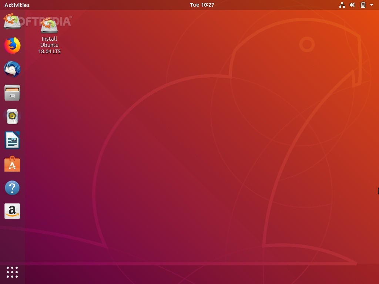Click the network status icon
379x284 pixels.
(x=342, y=5)
